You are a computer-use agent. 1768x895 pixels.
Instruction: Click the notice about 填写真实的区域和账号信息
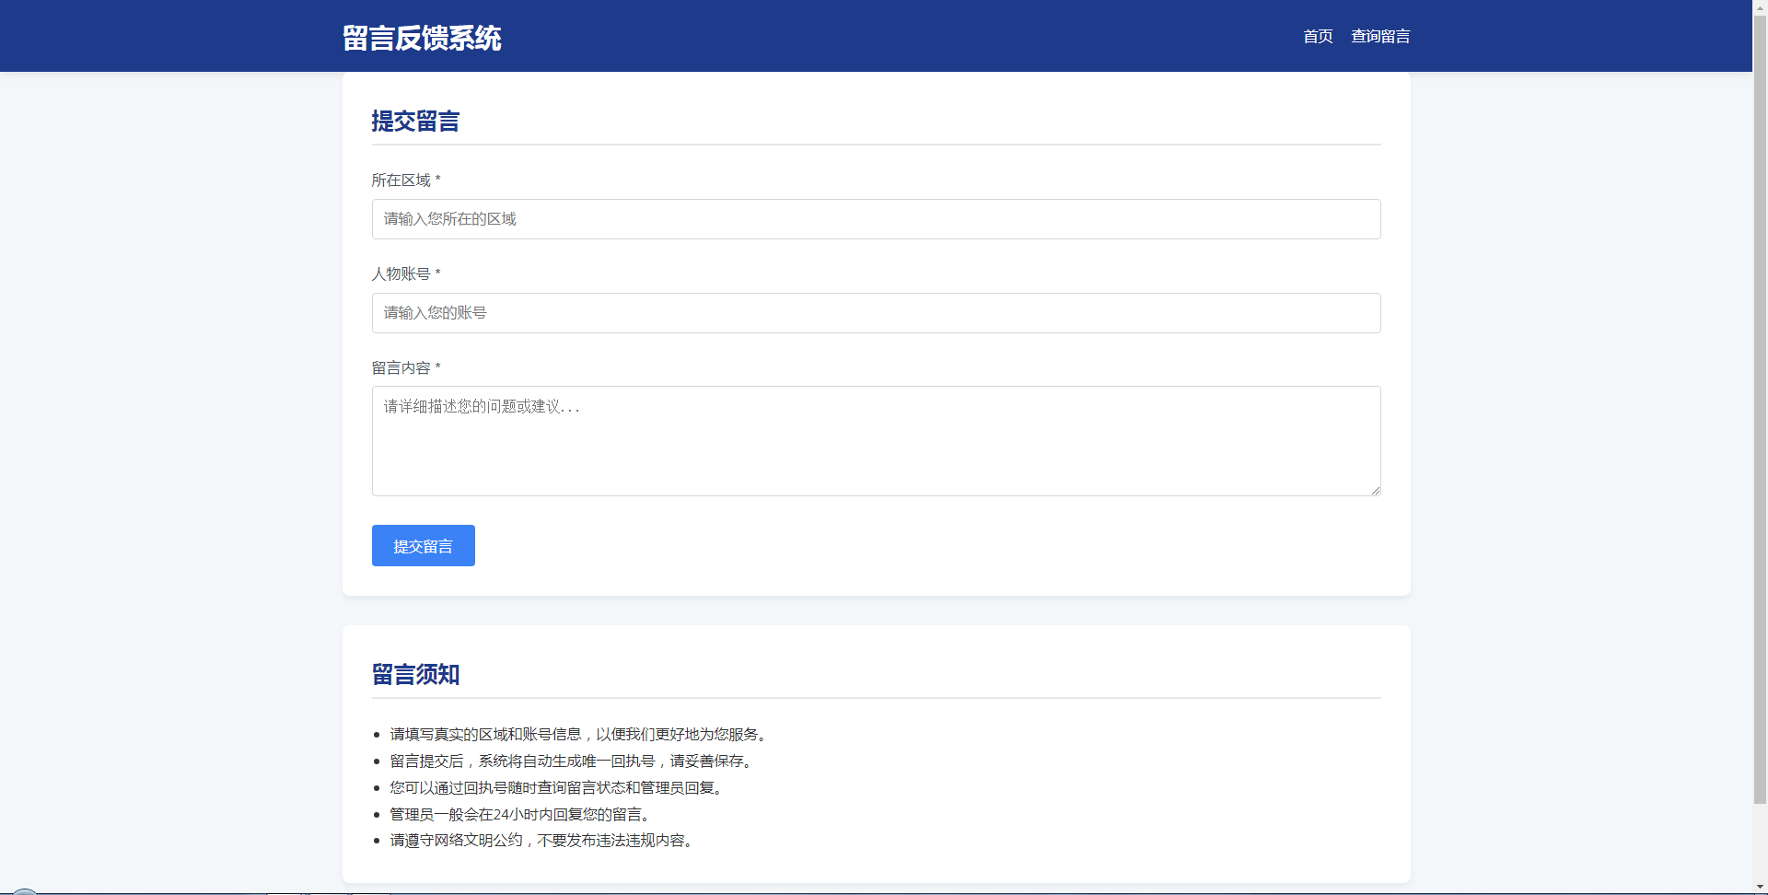pos(578,735)
